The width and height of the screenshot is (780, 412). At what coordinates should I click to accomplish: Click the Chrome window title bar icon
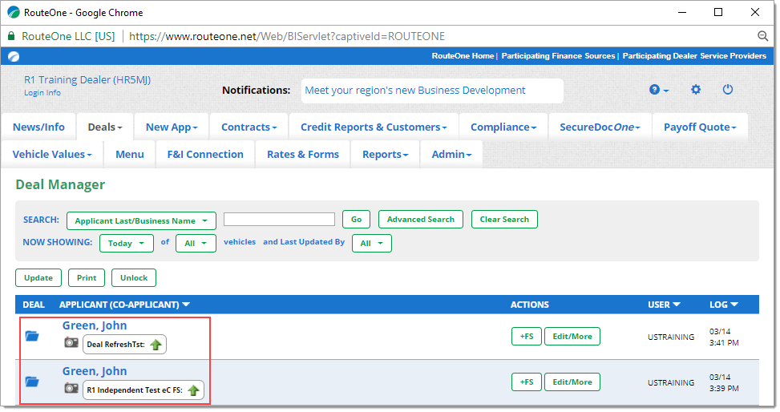[14, 13]
